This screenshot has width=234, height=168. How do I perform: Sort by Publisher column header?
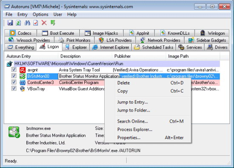point(139,56)
